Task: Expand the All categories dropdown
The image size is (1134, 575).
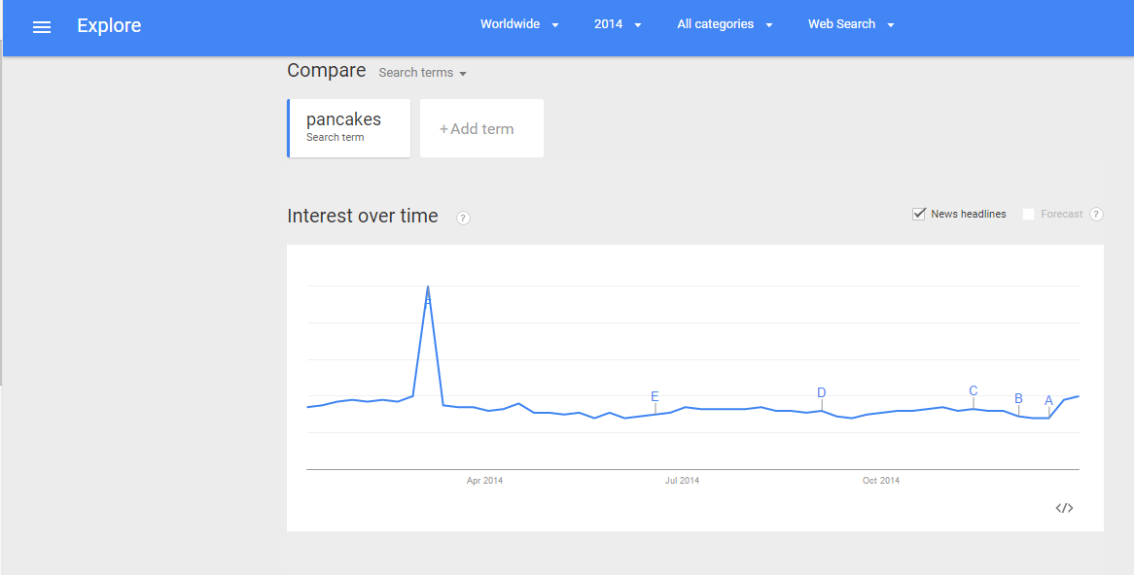Action: click(x=725, y=24)
